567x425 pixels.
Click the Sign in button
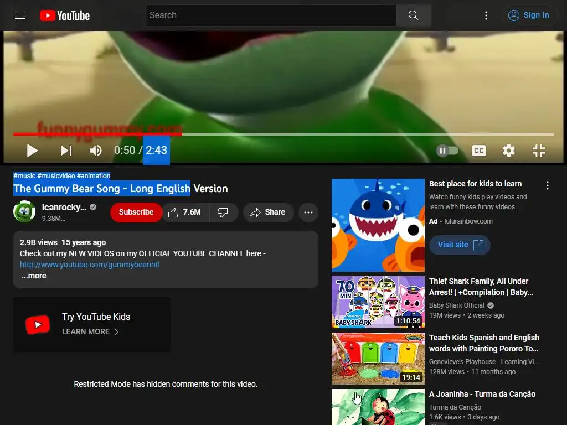point(529,15)
